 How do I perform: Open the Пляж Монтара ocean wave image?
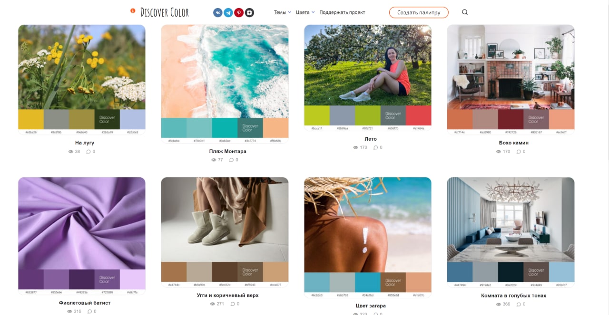click(225, 71)
